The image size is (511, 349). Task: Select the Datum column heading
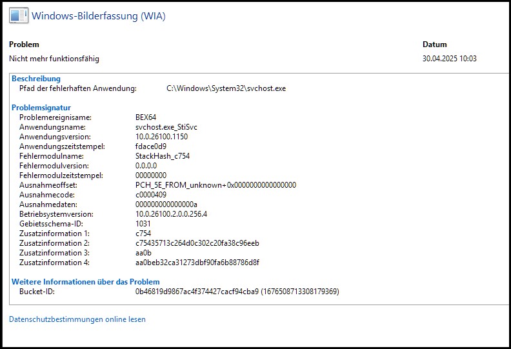[x=434, y=45]
